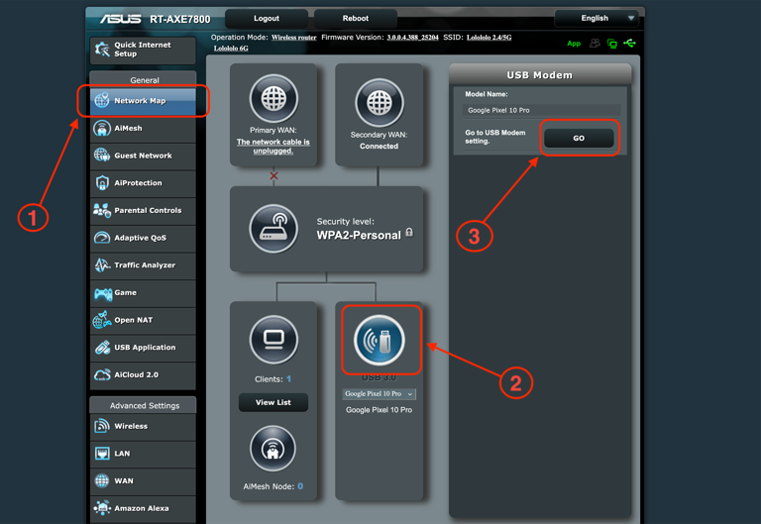Expand the Google Pixel 10 Pro USB dropdown
Screen dimensions: 761x524
tap(380, 394)
